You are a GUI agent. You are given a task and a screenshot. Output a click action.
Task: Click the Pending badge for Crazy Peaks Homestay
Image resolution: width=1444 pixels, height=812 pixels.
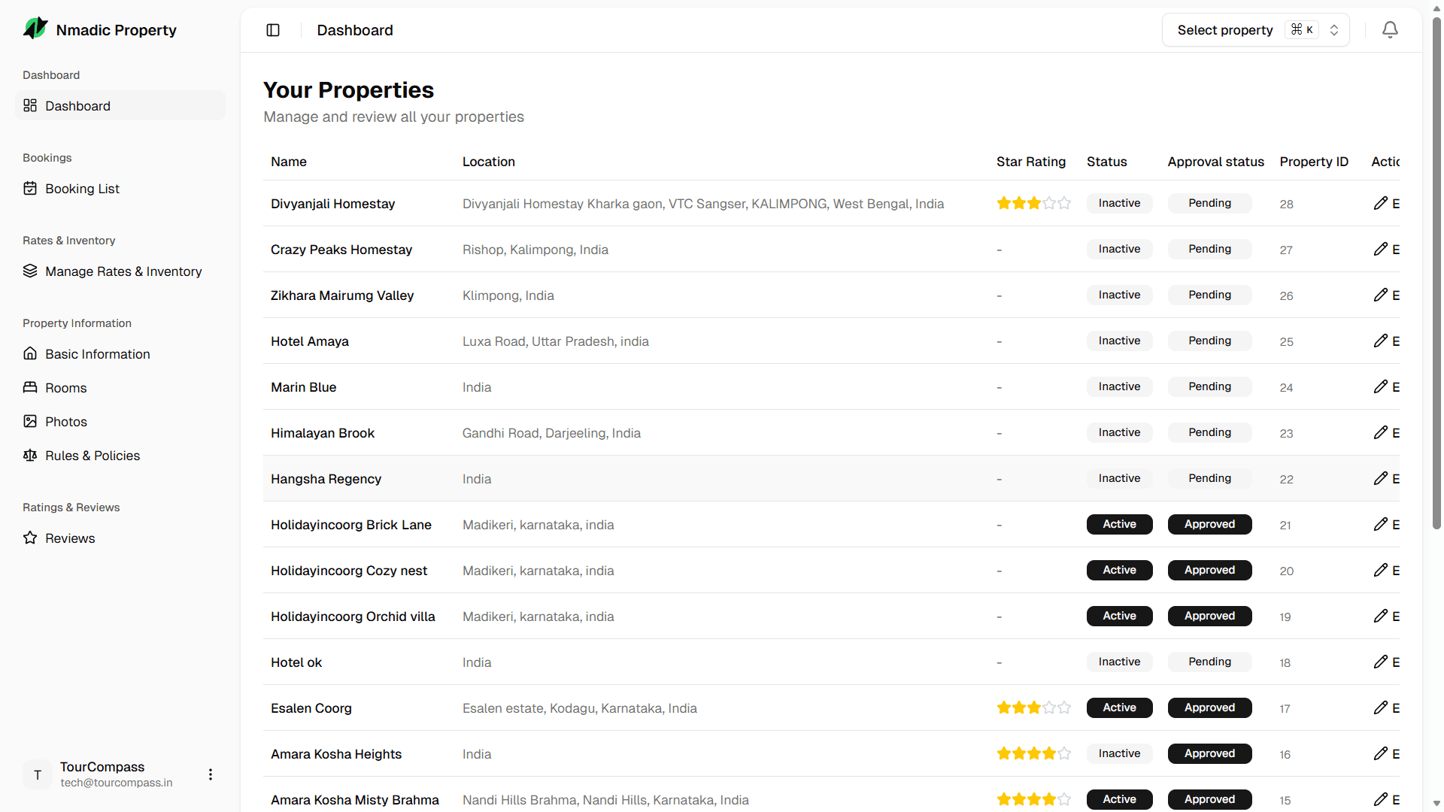pos(1209,249)
